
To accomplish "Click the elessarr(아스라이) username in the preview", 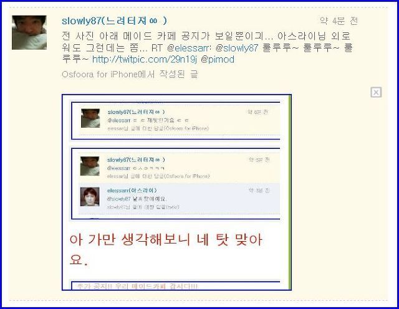I will point(132,191).
